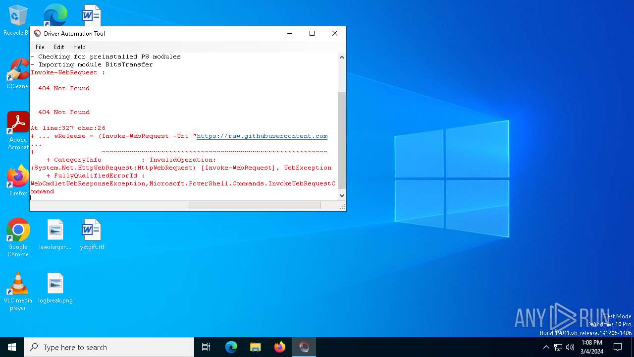Click the first '404 Not Found' line
This screenshot has height=357, width=634.
click(x=64, y=88)
